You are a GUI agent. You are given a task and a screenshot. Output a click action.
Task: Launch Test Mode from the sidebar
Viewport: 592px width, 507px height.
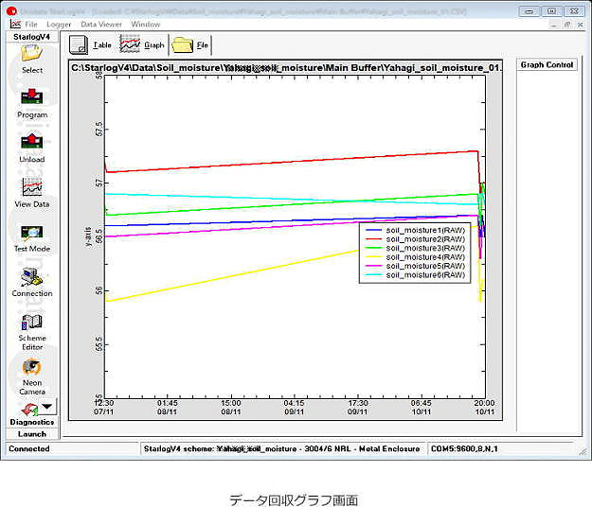click(31, 233)
